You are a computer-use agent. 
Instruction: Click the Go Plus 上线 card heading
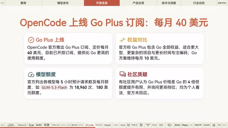(50, 40)
